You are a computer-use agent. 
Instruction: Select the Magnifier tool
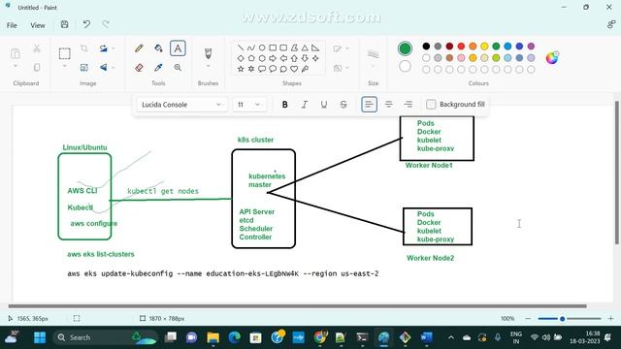point(178,68)
